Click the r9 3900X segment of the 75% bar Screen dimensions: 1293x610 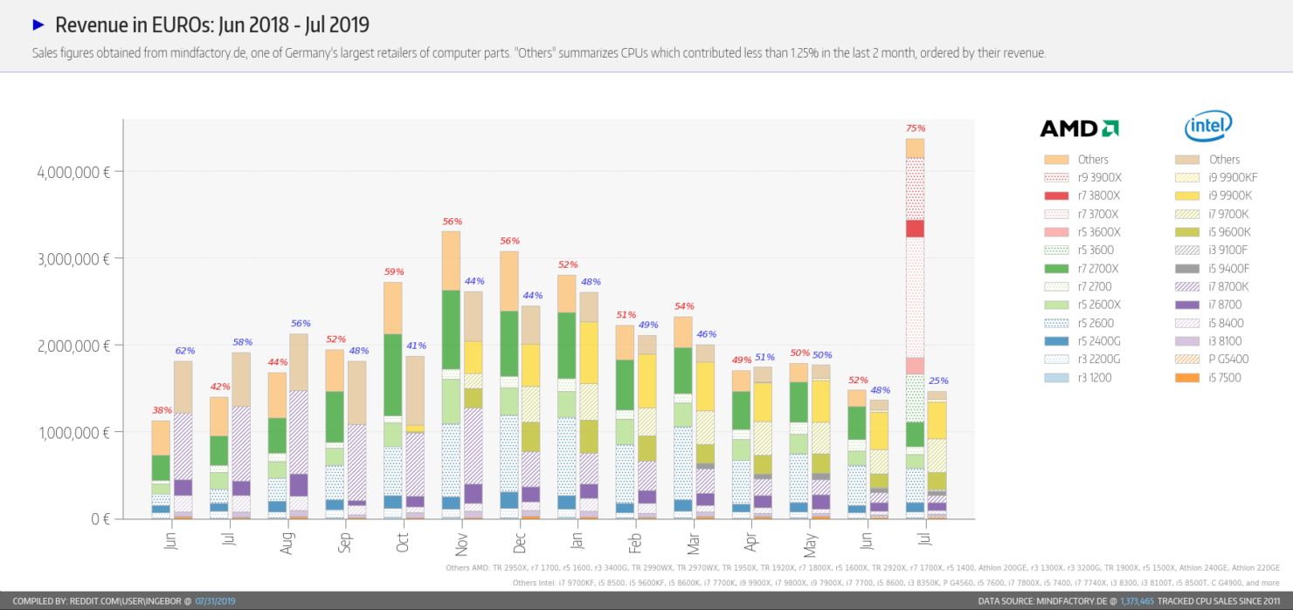[915, 188]
